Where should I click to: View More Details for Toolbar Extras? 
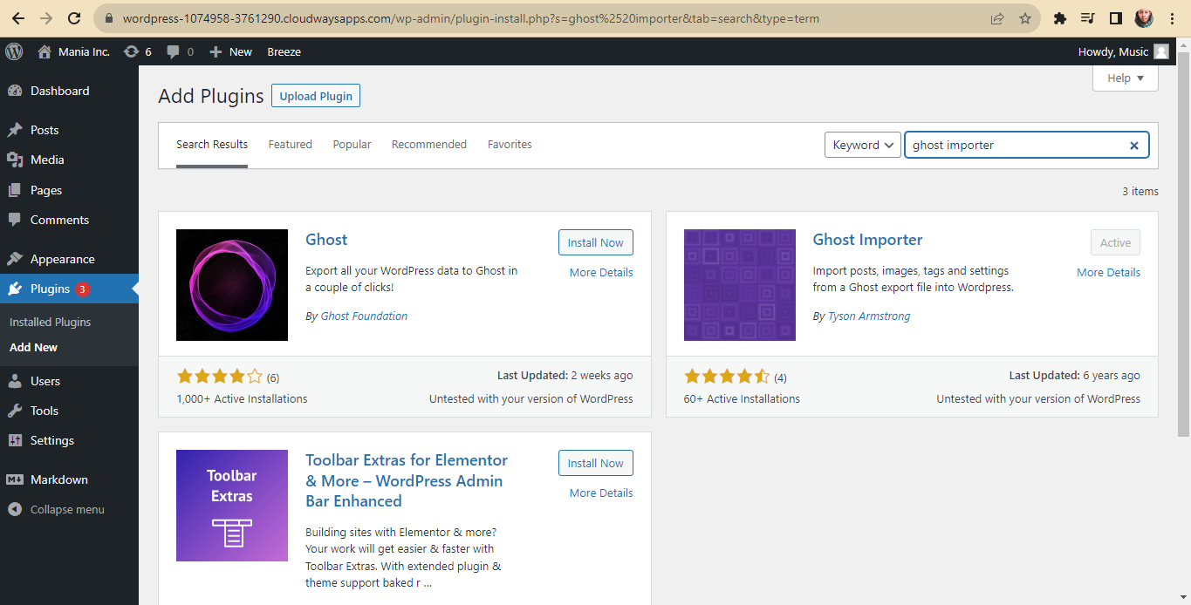pos(601,493)
